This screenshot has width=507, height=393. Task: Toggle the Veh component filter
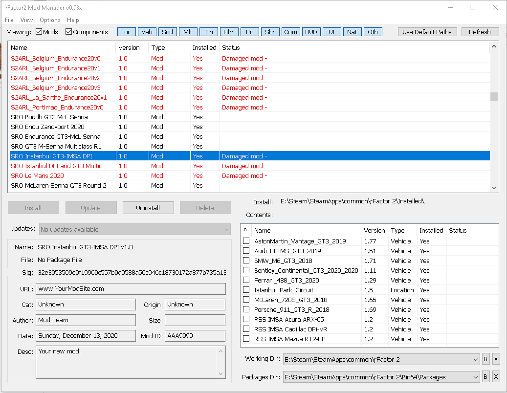click(147, 32)
